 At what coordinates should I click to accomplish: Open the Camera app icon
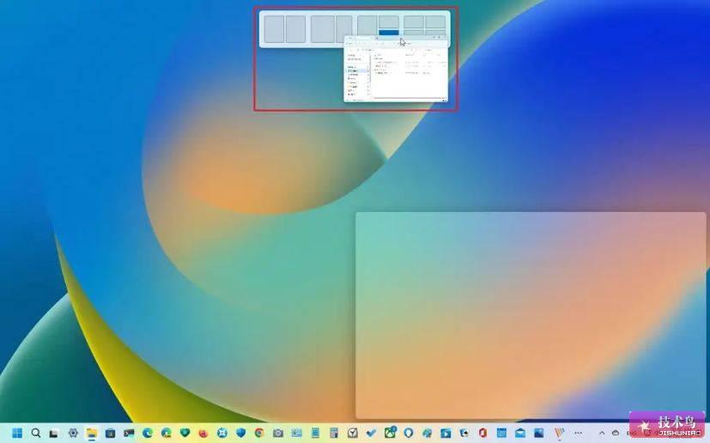point(278,433)
